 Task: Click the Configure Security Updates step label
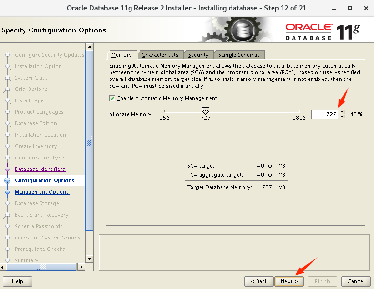(x=50, y=55)
